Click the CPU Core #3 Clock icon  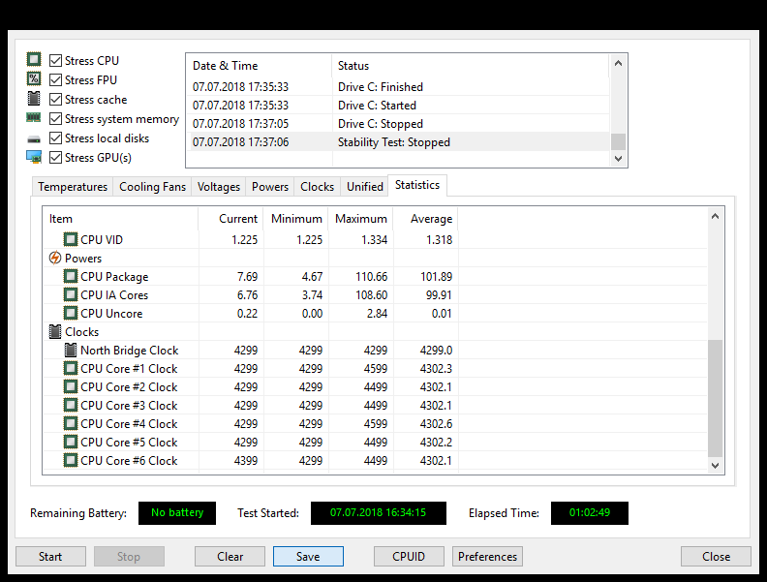pos(71,405)
